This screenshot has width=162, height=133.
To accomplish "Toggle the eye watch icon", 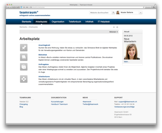I will tap(117, 27).
